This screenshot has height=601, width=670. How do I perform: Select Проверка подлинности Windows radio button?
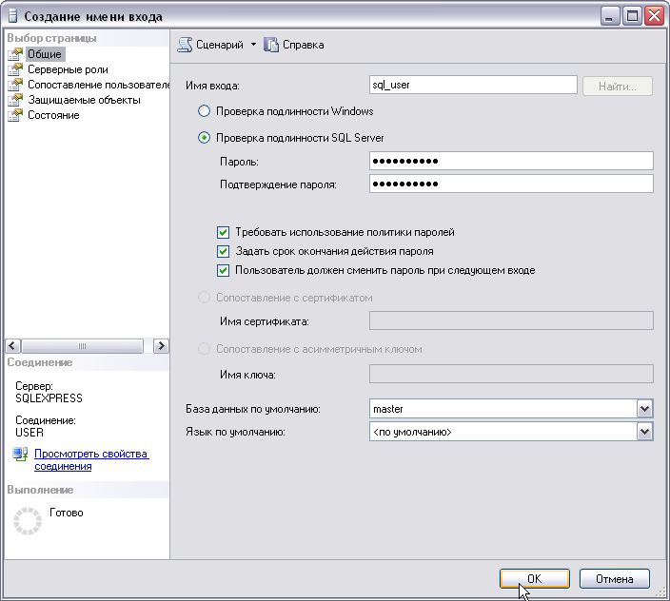tap(204, 111)
